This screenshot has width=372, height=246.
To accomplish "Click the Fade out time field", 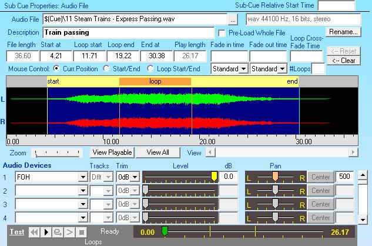I will tap(268, 56).
